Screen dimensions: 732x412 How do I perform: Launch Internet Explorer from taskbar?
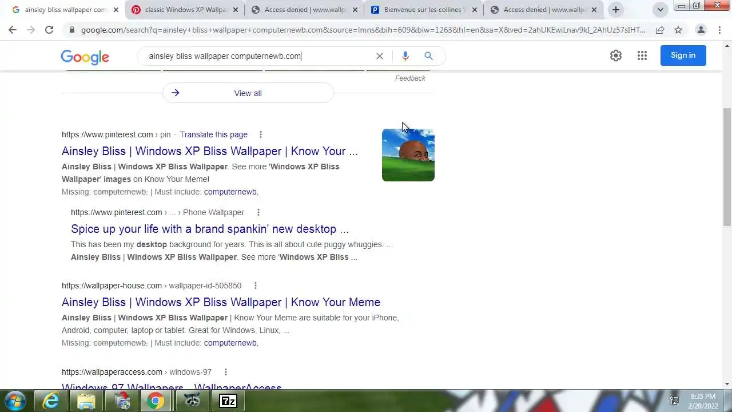[x=51, y=401]
